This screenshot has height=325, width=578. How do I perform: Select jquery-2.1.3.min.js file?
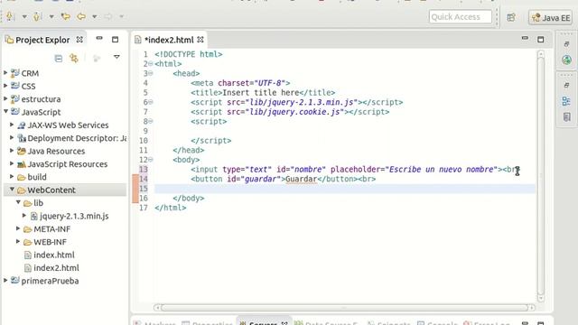pyautogui.click(x=74, y=216)
